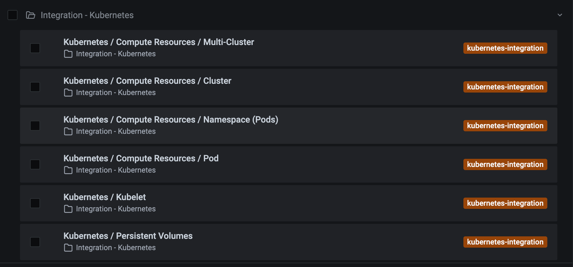
Task: Collapse the Integration - Kubernetes folder chevron
Action: tap(560, 15)
